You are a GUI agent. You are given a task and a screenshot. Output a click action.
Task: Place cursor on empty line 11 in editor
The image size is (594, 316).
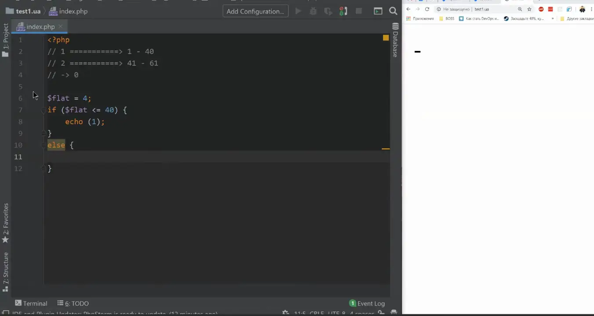pyautogui.click(x=217, y=157)
